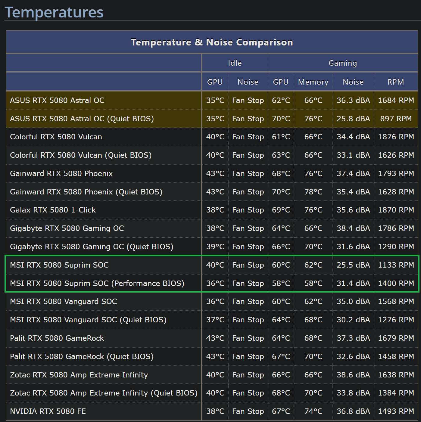Select Palit RTX 5080 GameRock (Quiet BIOS) name
Screen dimensions: 421x422
point(82,356)
